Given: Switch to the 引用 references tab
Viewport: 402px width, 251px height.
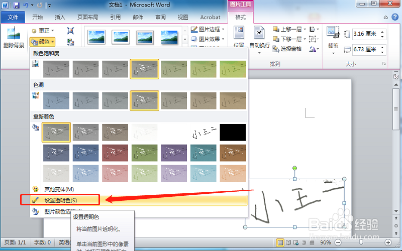Looking at the screenshot, I should 116,17.
